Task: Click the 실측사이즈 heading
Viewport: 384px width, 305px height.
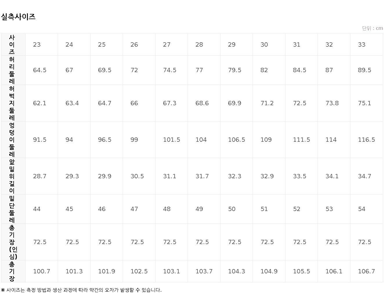Action: point(18,17)
